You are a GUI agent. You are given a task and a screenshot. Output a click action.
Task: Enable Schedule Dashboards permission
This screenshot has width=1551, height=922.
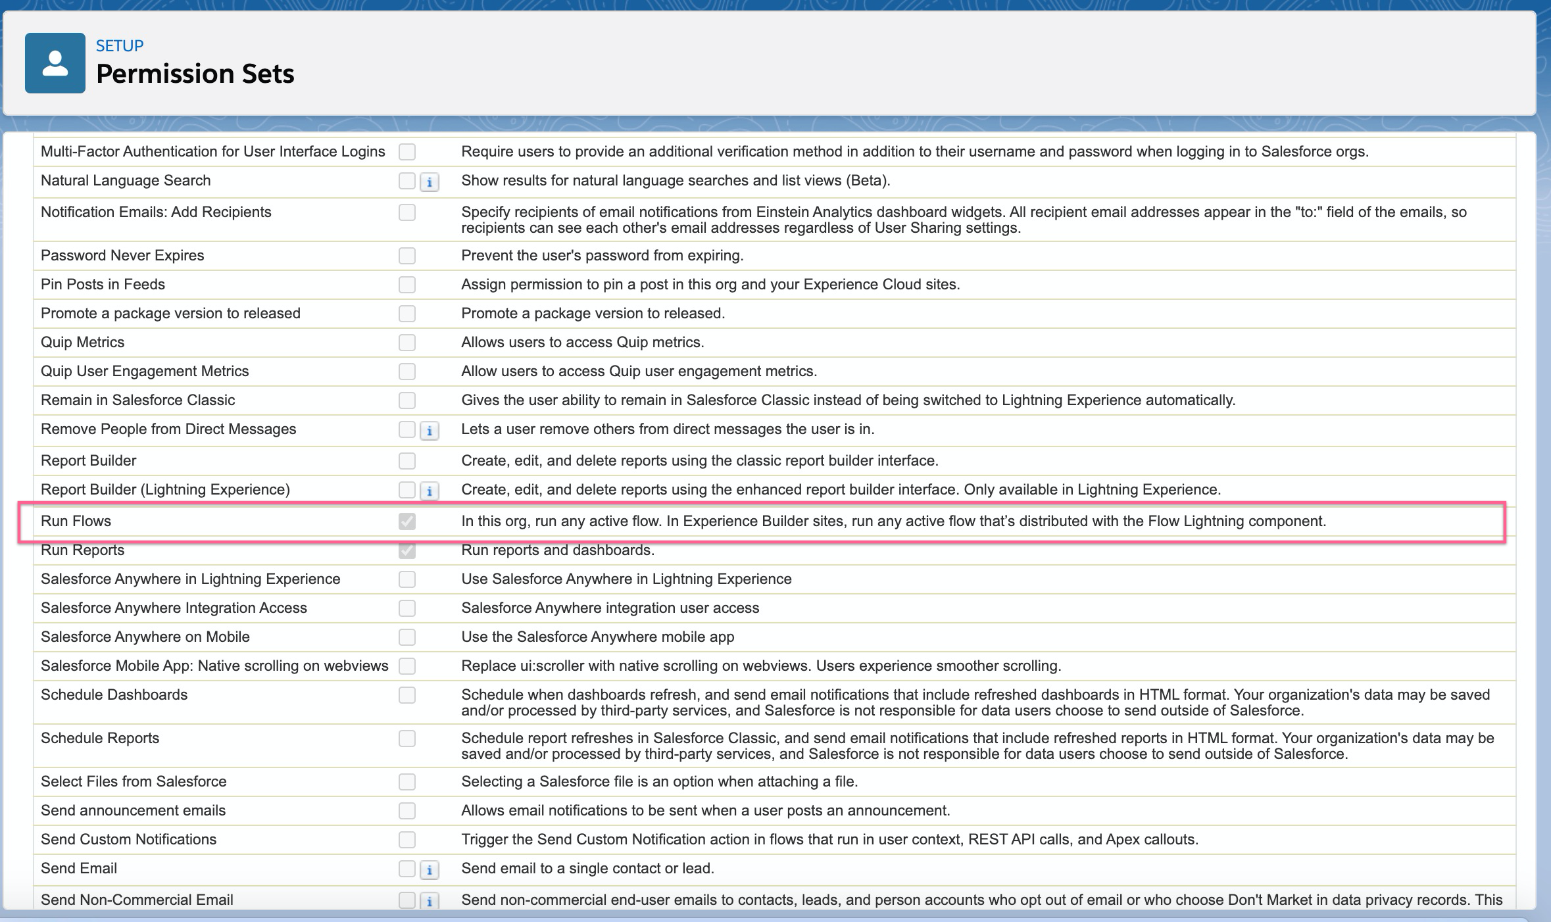[x=407, y=695]
